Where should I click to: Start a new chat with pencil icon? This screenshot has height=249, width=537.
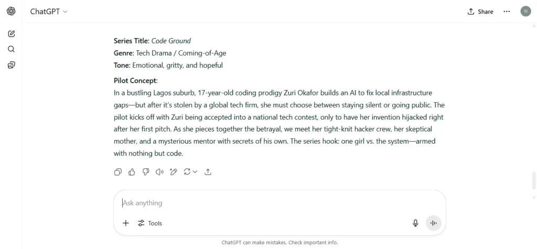coord(12,34)
